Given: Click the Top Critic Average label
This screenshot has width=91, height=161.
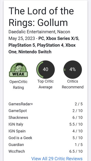Looking at the screenshot, I should 46,84.
